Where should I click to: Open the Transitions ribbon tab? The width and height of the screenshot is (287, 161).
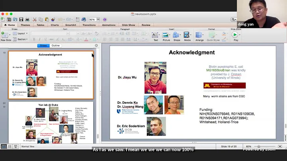pos(89,25)
